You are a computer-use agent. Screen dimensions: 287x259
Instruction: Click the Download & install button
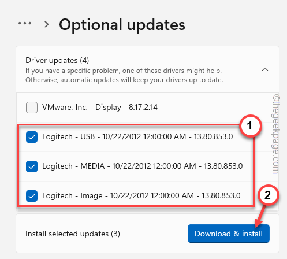[229, 234]
